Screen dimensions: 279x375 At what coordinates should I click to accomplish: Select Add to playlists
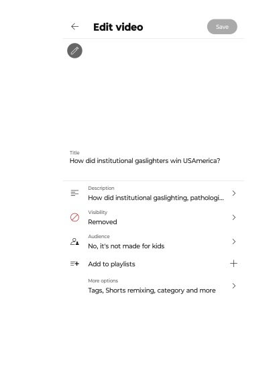point(111,264)
